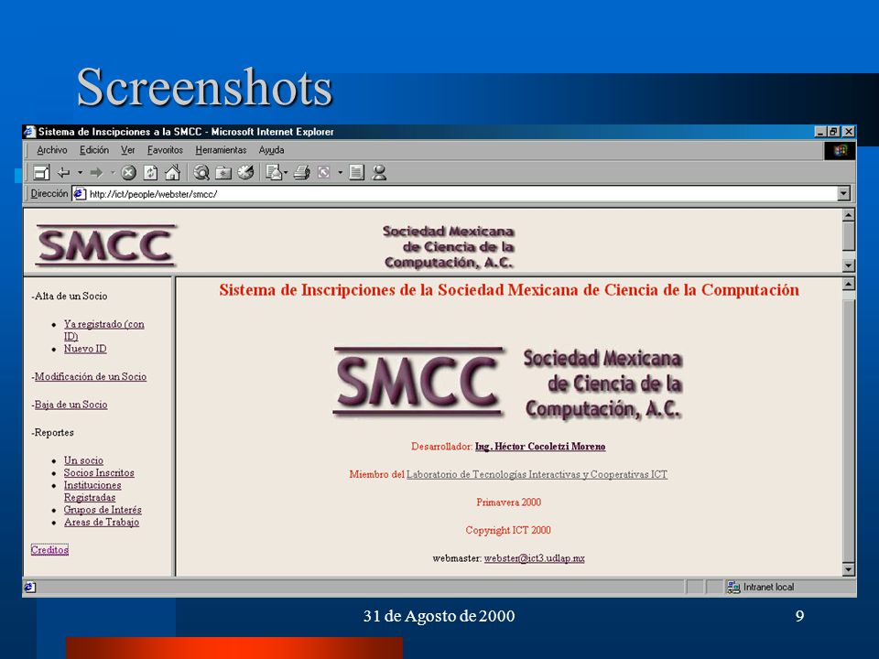Click the Windows logo throbber icon

click(840, 150)
